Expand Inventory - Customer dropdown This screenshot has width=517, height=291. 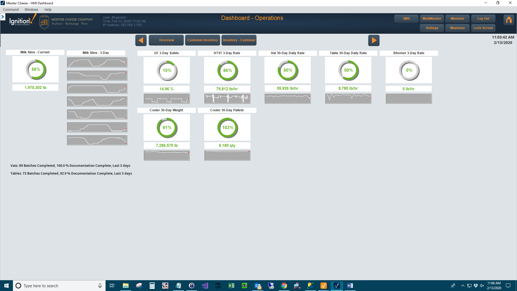pyautogui.click(x=239, y=40)
